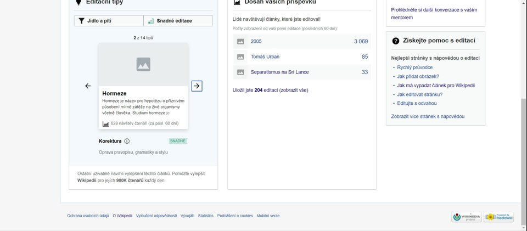The width and height of the screenshot is (527, 231).
Task: Click the image placeholder beside Tomáš Urban
Action: click(x=240, y=57)
